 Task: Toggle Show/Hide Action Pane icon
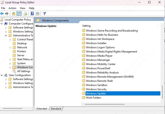[x=37, y=14]
